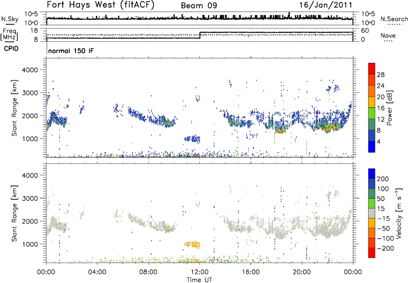Select the "18" frequency tick label
408x283 pixels.
pos(34,31)
